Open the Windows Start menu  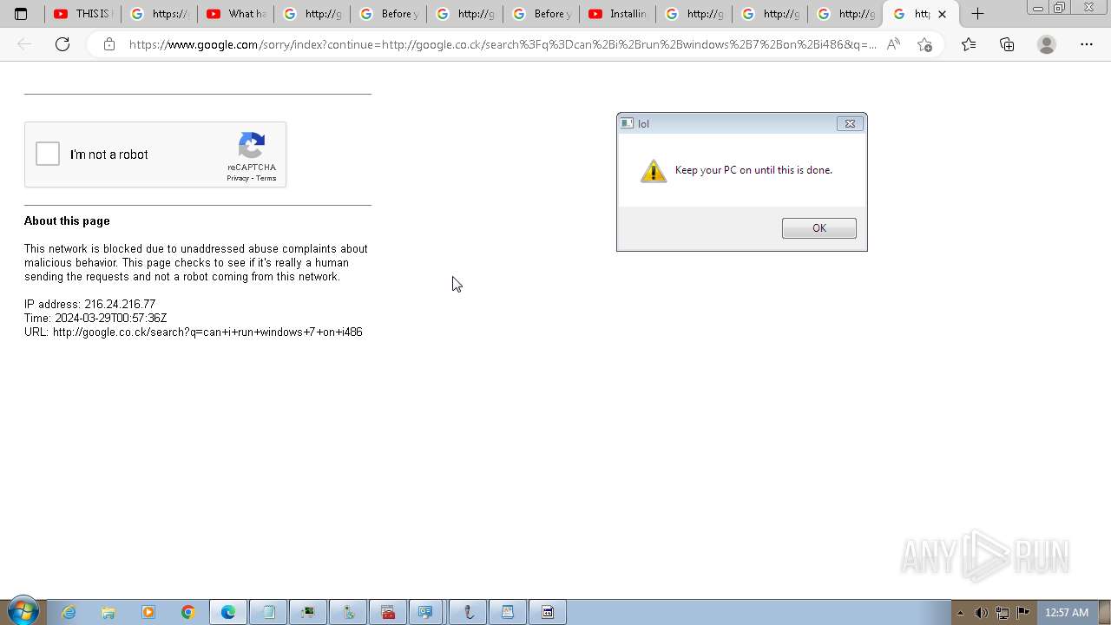tap(23, 612)
